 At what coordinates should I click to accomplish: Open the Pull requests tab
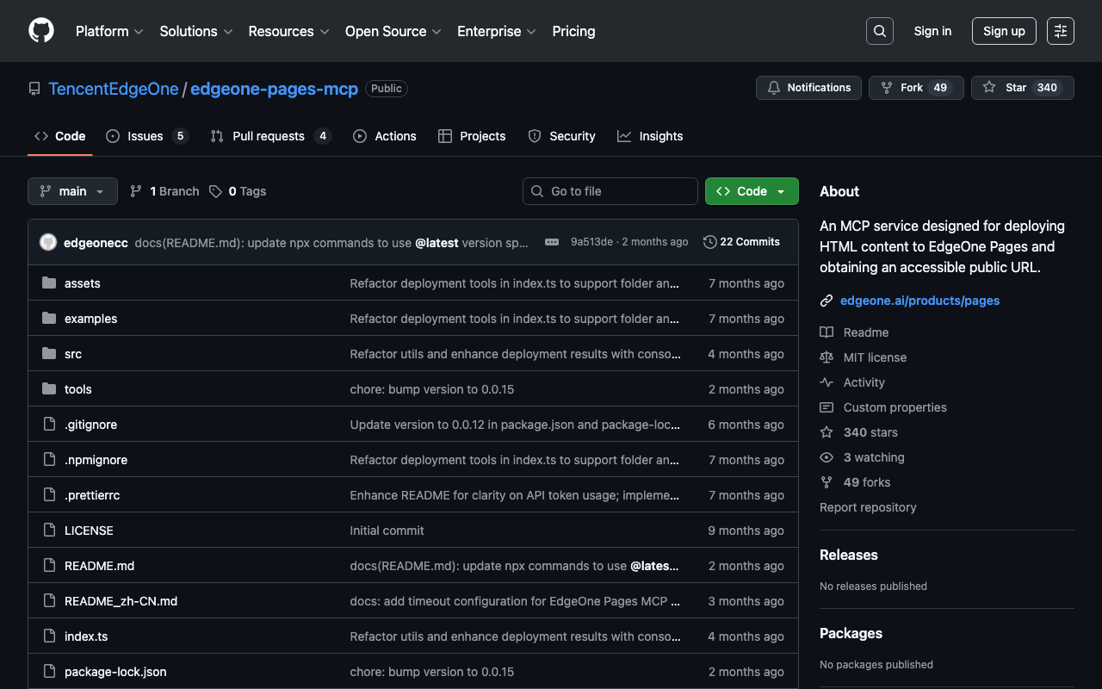269,136
